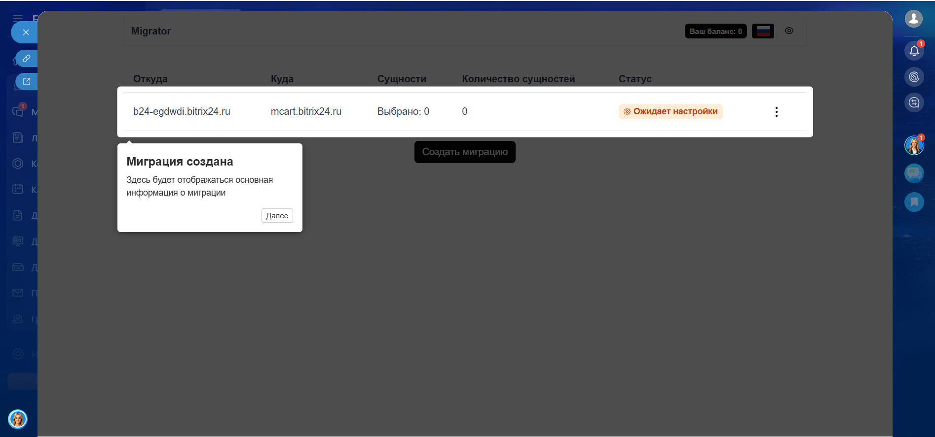Image resolution: width=935 pixels, height=437 pixels.
Task: Click the 'Миграция создана' popup heading
Action: pos(180,162)
